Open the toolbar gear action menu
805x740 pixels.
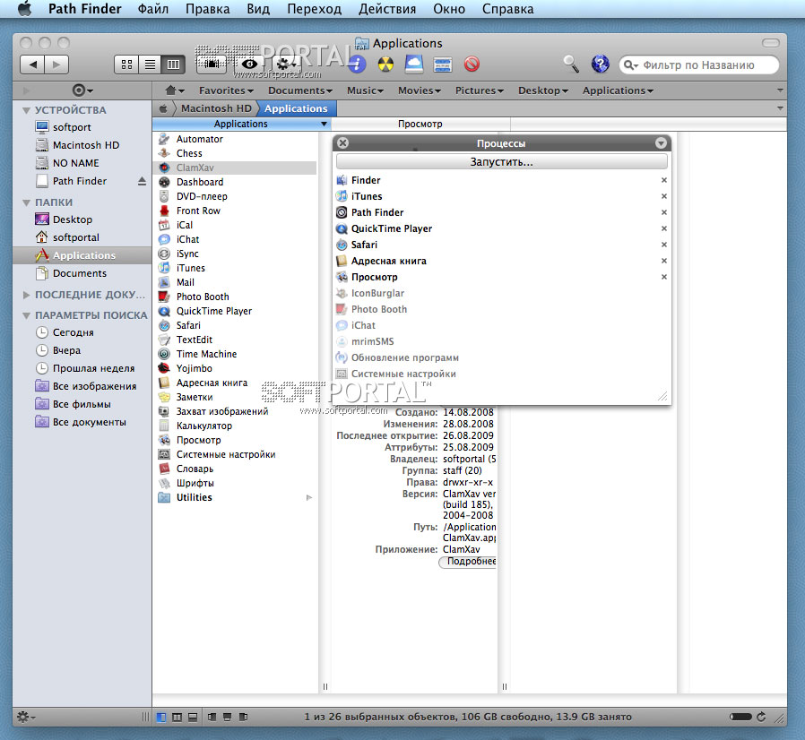[x=285, y=65]
